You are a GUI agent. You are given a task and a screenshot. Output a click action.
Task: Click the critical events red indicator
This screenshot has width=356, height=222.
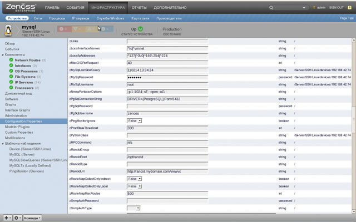click(x=65, y=29)
